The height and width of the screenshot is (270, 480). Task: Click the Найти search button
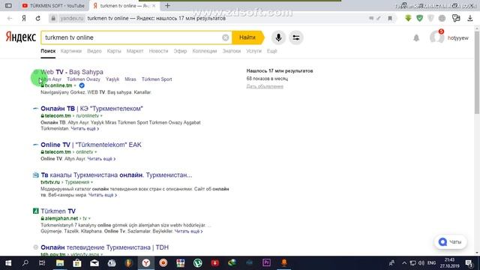247,37
